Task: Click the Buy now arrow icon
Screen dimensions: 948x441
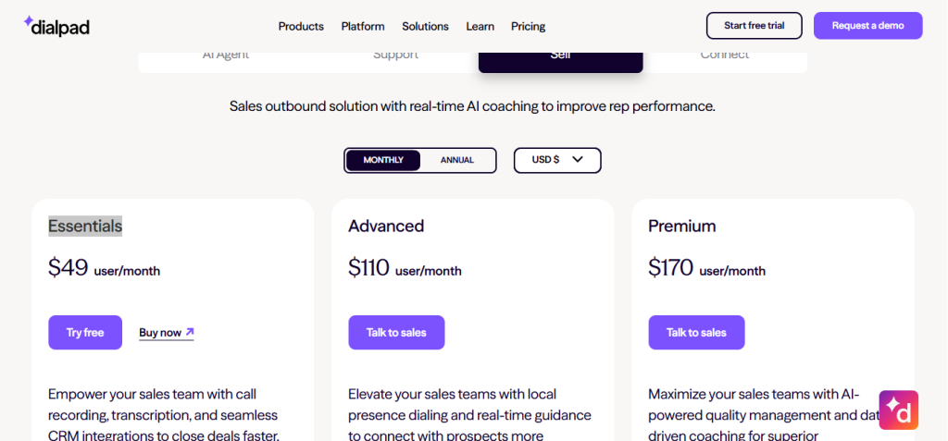Action: pyautogui.click(x=190, y=332)
